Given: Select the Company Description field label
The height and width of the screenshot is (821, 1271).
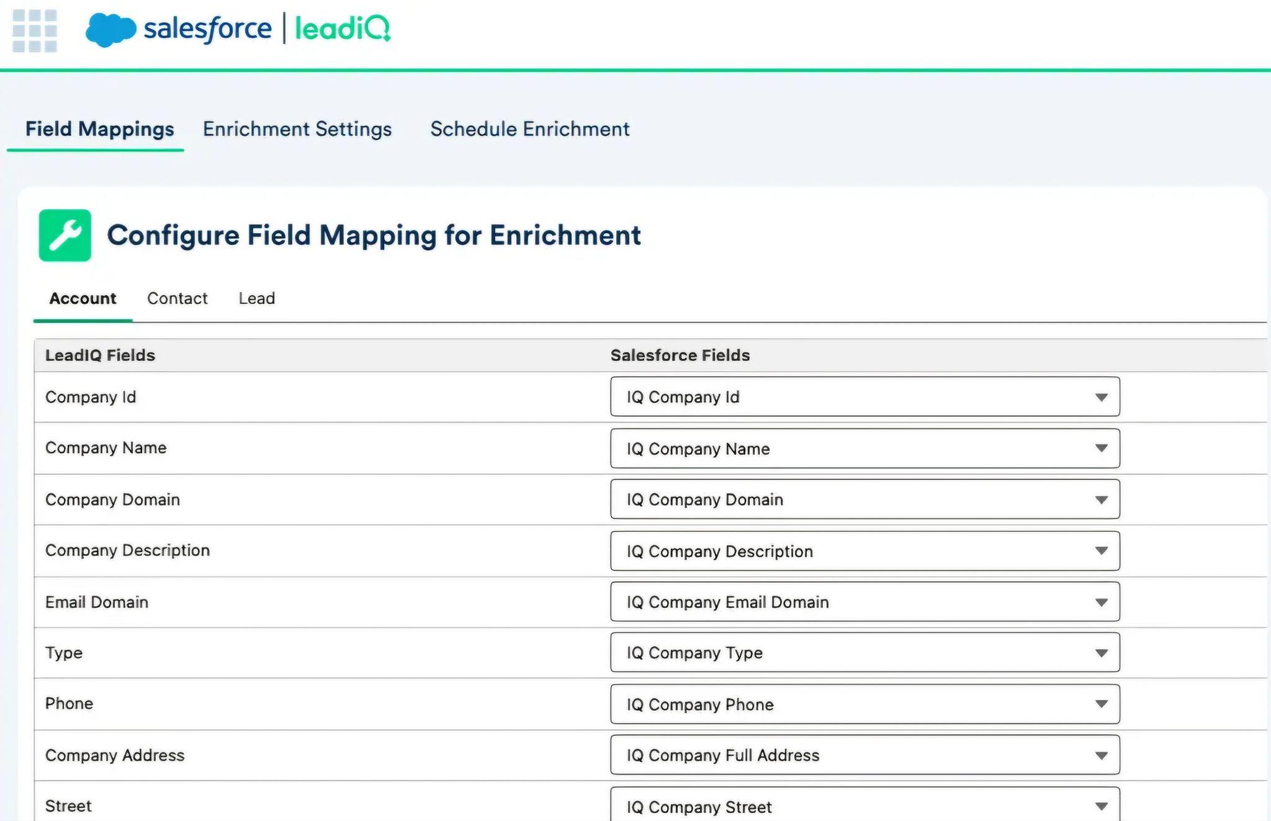Looking at the screenshot, I should point(127,551).
